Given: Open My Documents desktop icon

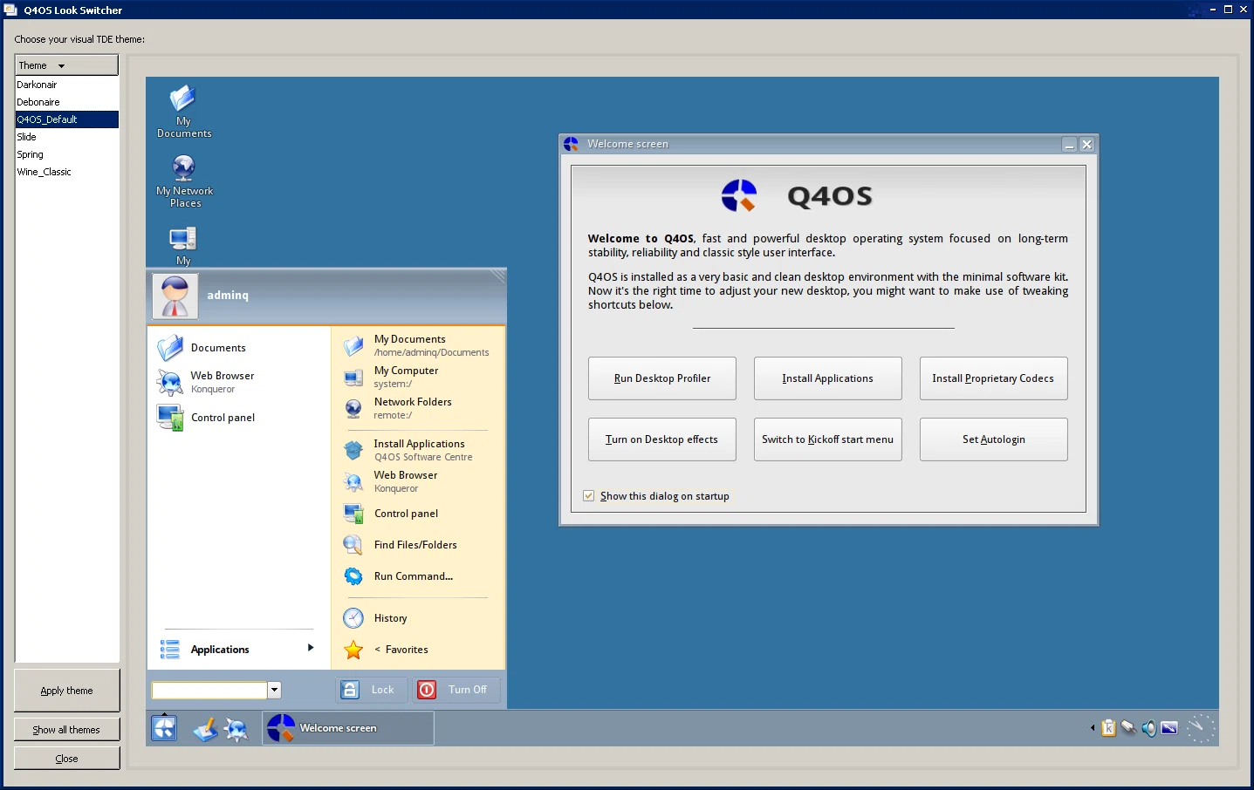Looking at the screenshot, I should 183,111.
